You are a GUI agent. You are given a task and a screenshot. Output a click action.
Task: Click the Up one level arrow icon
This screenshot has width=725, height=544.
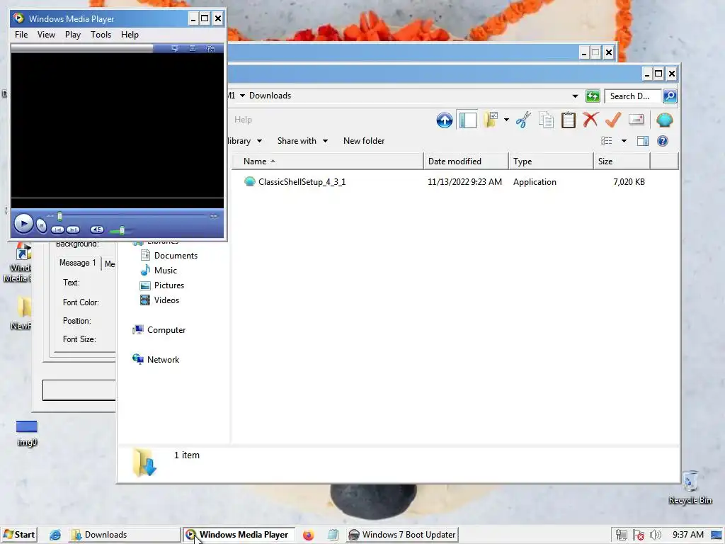click(x=445, y=120)
